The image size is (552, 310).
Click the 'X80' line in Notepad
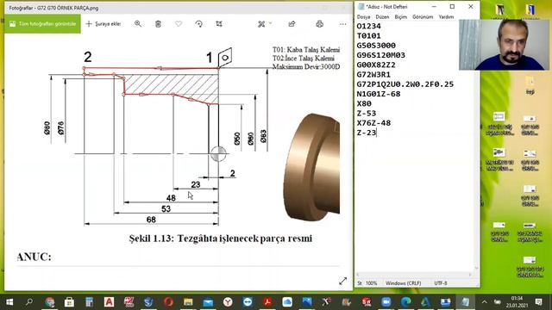[x=364, y=103]
